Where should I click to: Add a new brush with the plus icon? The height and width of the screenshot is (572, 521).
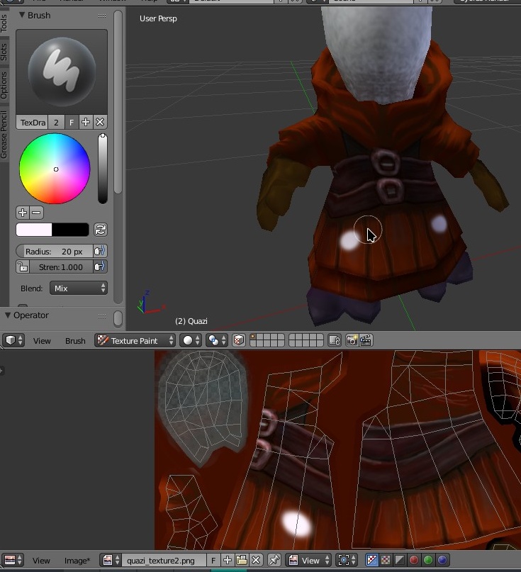[x=86, y=122]
